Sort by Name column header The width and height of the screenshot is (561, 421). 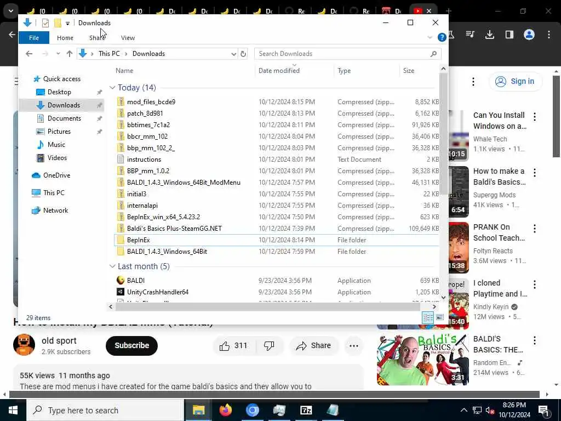[124, 71]
